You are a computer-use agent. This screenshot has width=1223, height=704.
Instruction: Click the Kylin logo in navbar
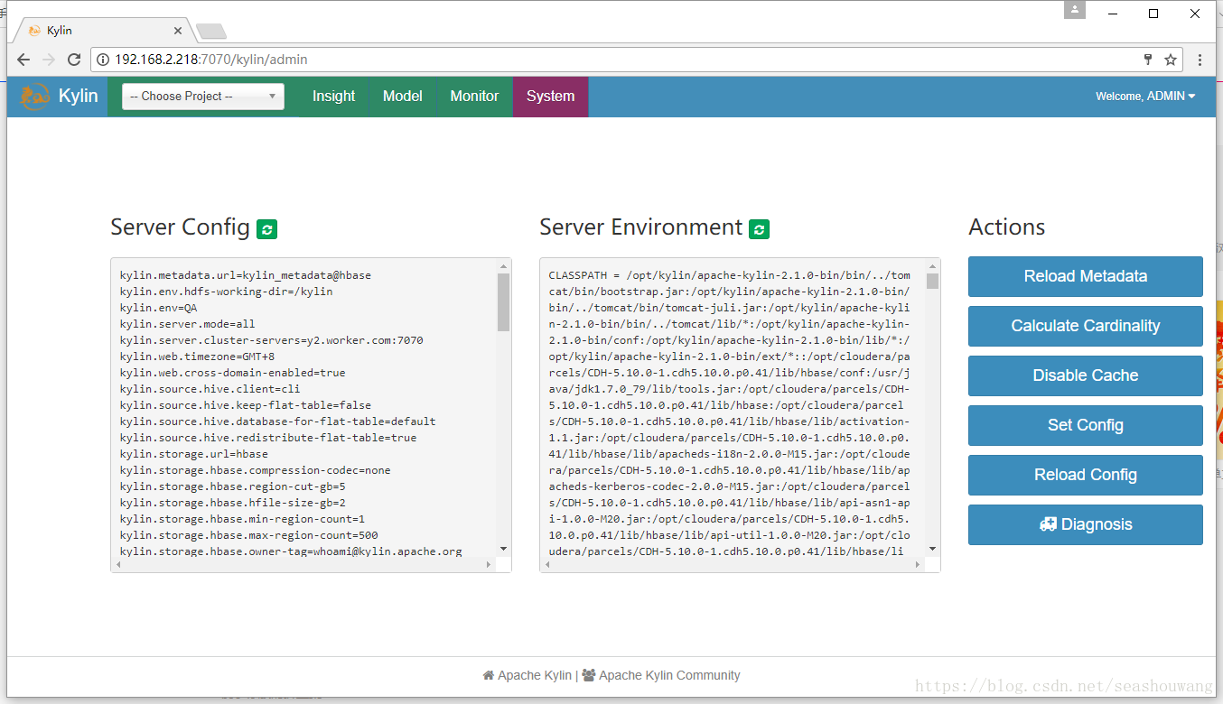tap(60, 97)
